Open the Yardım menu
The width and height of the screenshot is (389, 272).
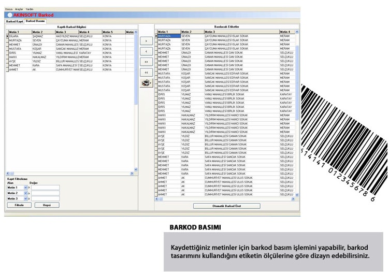click(x=30, y=9)
